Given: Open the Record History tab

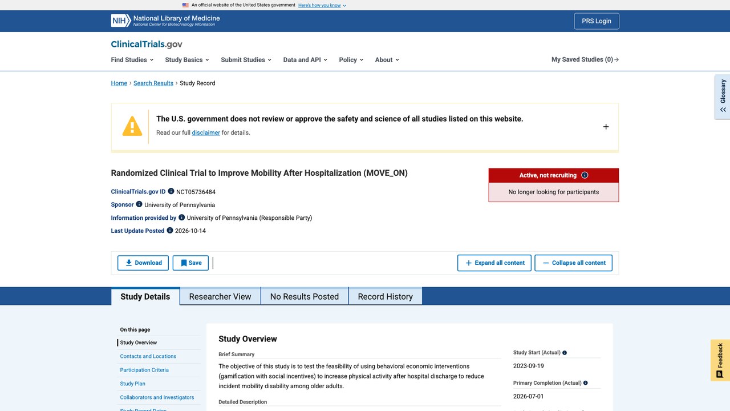Looking at the screenshot, I should click(x=386, y=296).
